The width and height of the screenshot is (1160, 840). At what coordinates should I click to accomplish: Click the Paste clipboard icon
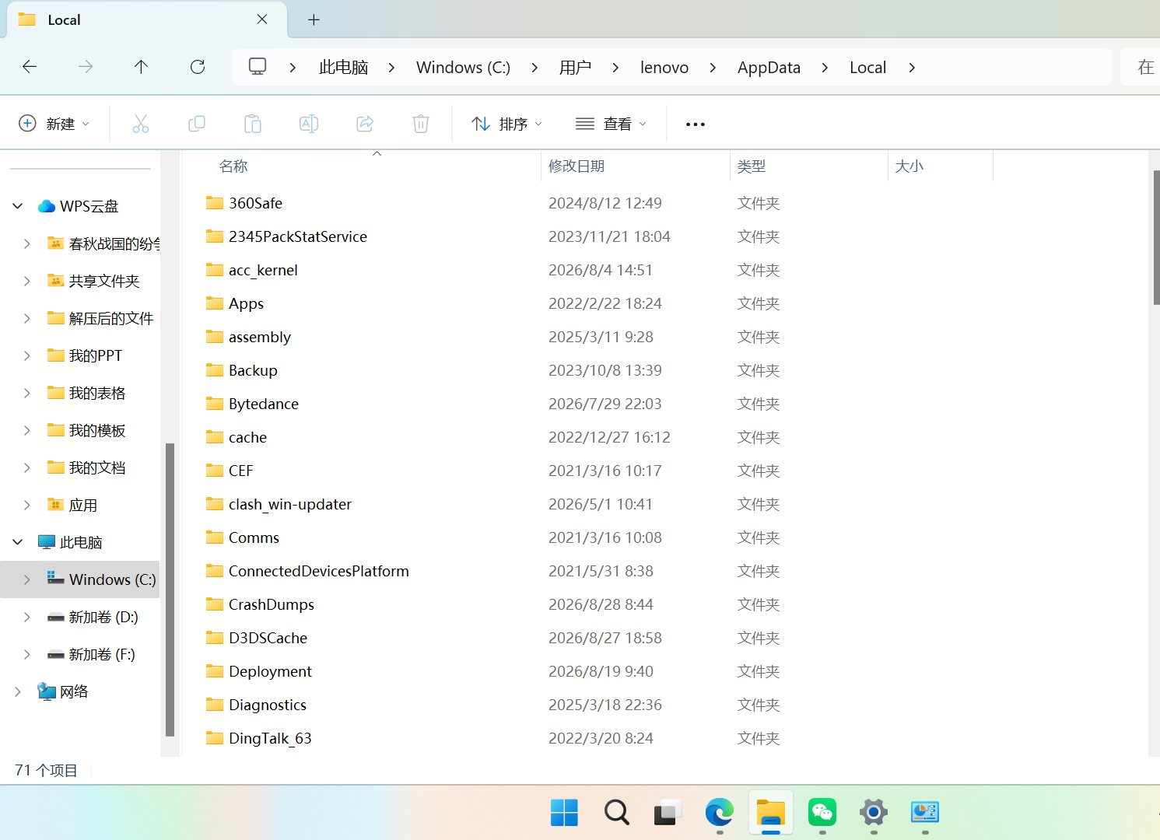pyautogui.click(x=253, y=124)
